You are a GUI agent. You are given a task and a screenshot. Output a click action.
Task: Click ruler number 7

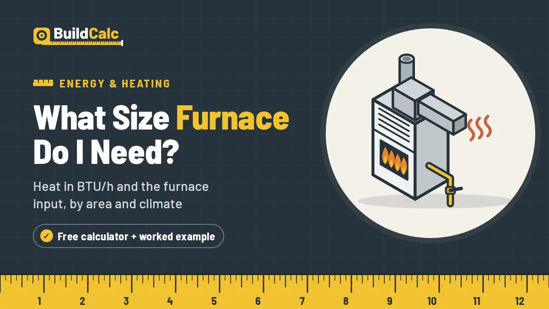pos(302,301)
